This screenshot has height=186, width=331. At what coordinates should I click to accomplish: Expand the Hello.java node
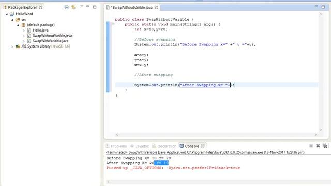click(x=24, y=30)
